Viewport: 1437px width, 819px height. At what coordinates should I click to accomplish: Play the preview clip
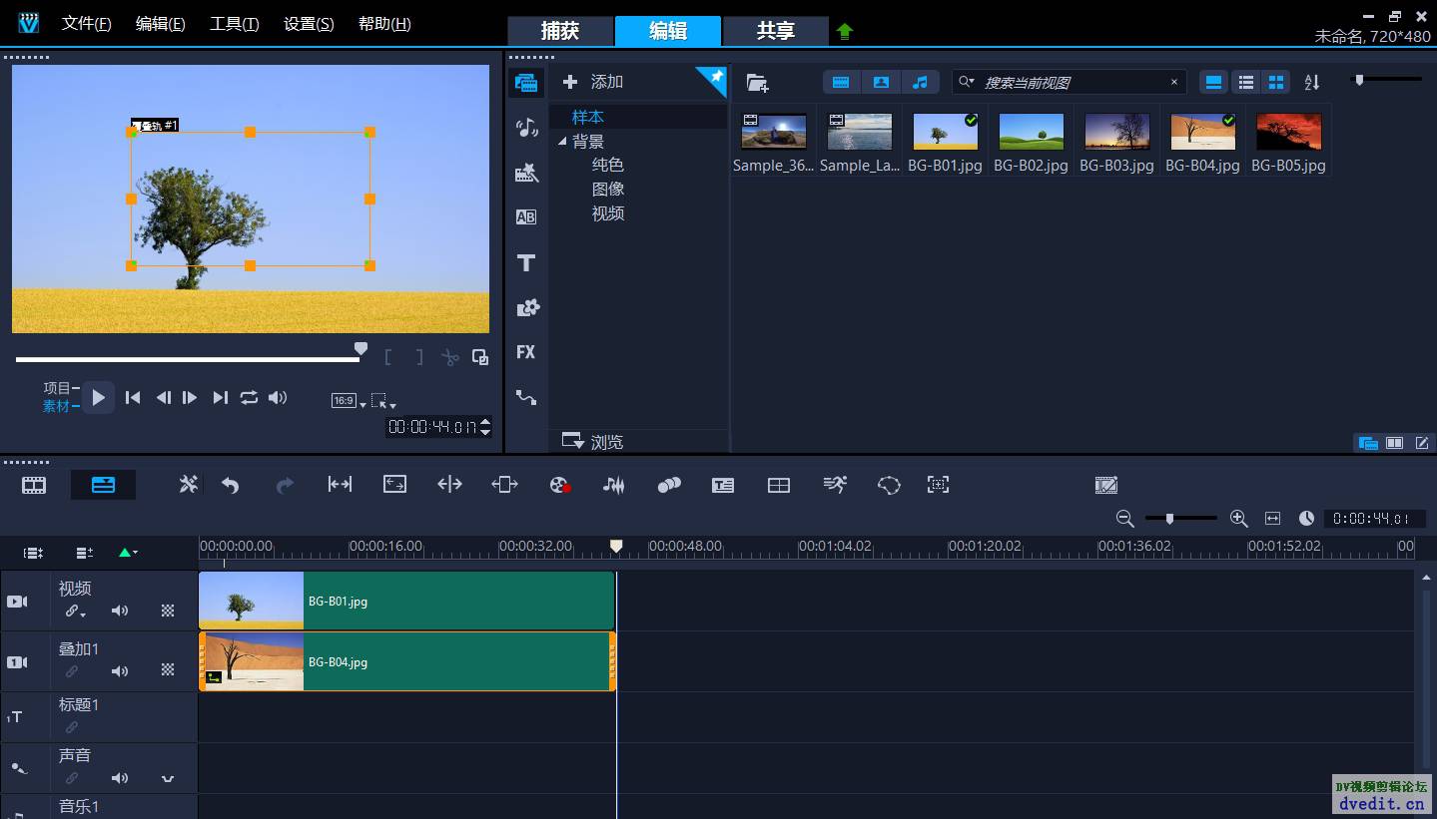[x=98, y=397]
